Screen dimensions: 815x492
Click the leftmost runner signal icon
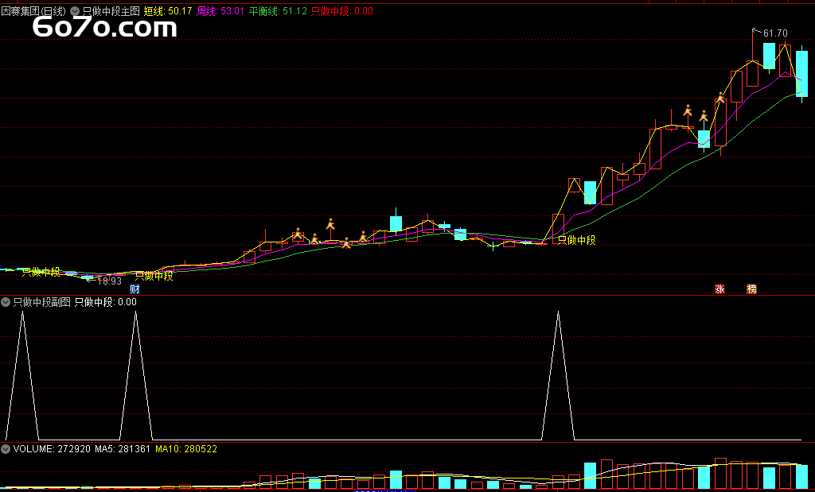point(298,234)
